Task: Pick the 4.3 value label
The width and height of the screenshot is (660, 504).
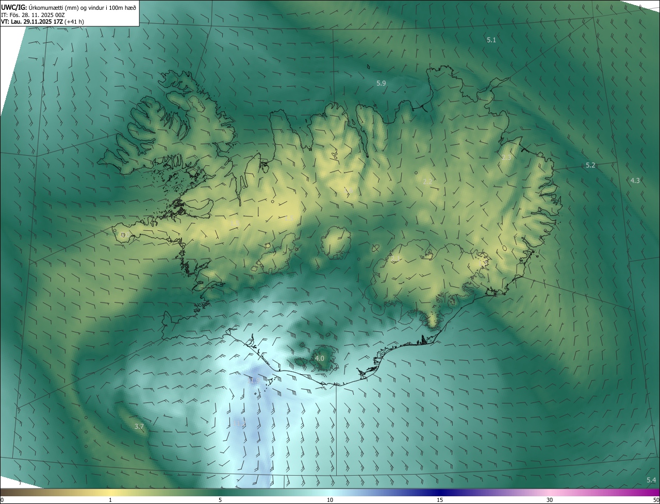Action: pos(635,180)
